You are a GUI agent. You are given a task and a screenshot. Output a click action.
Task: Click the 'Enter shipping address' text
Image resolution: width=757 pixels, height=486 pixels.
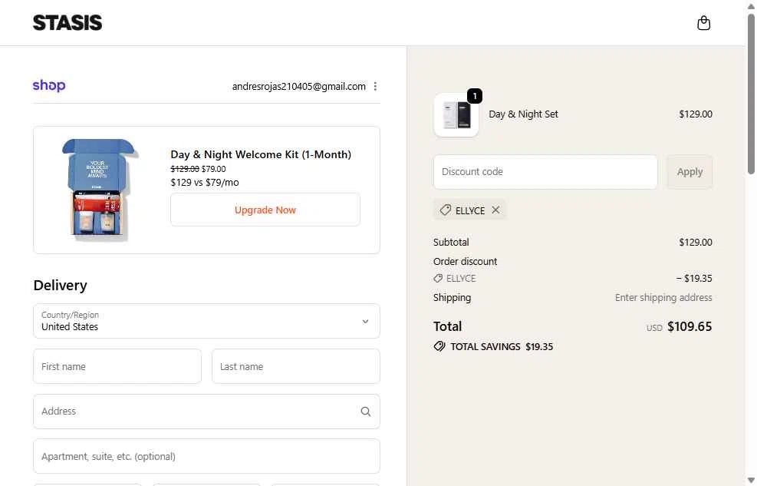[x=663, y=298]
